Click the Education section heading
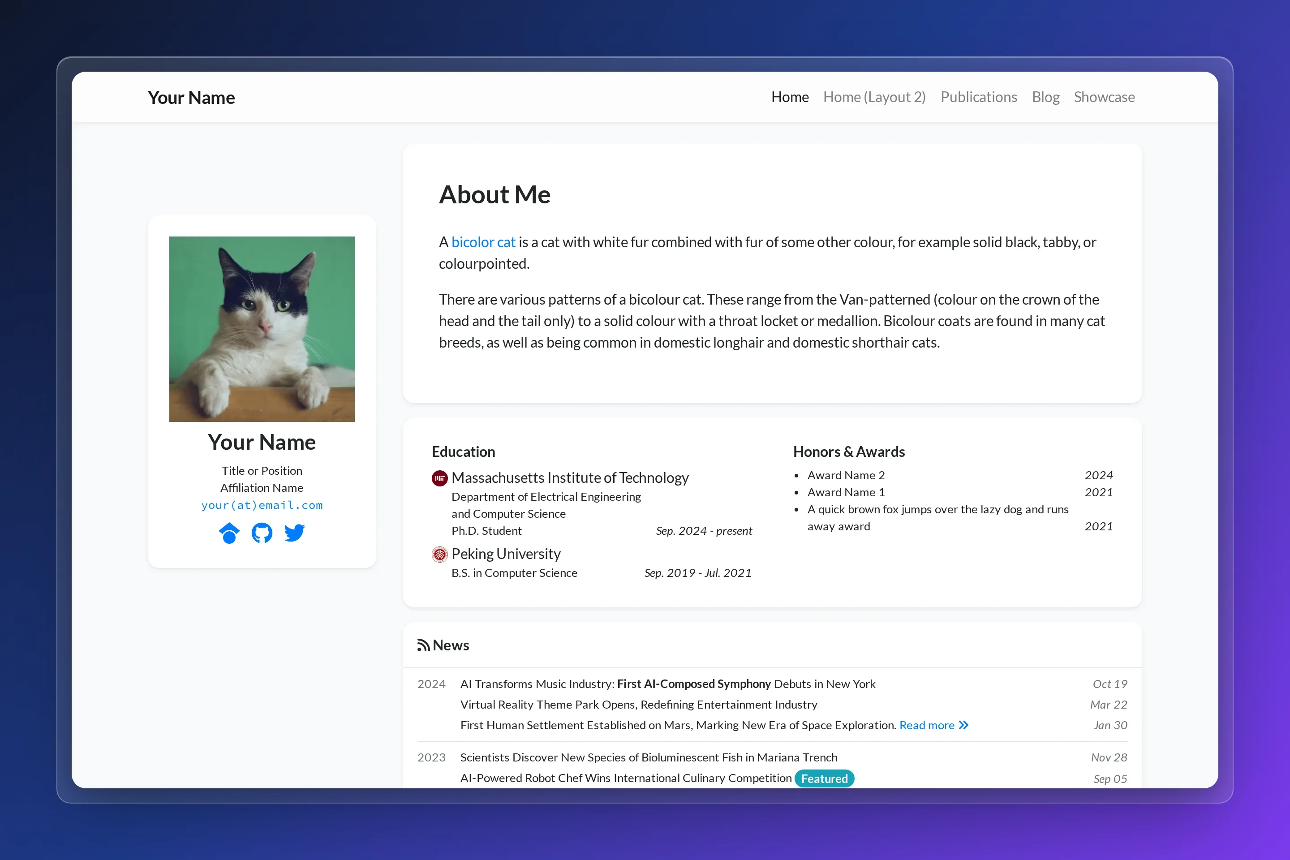Image resolution: width=1290 pixels, height=860 pixels. coord(463,451)
